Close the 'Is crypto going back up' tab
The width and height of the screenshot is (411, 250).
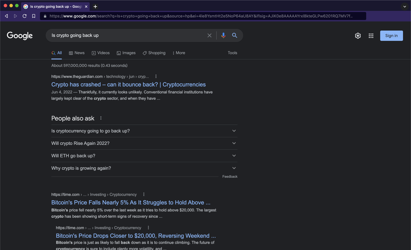[86, 7]
